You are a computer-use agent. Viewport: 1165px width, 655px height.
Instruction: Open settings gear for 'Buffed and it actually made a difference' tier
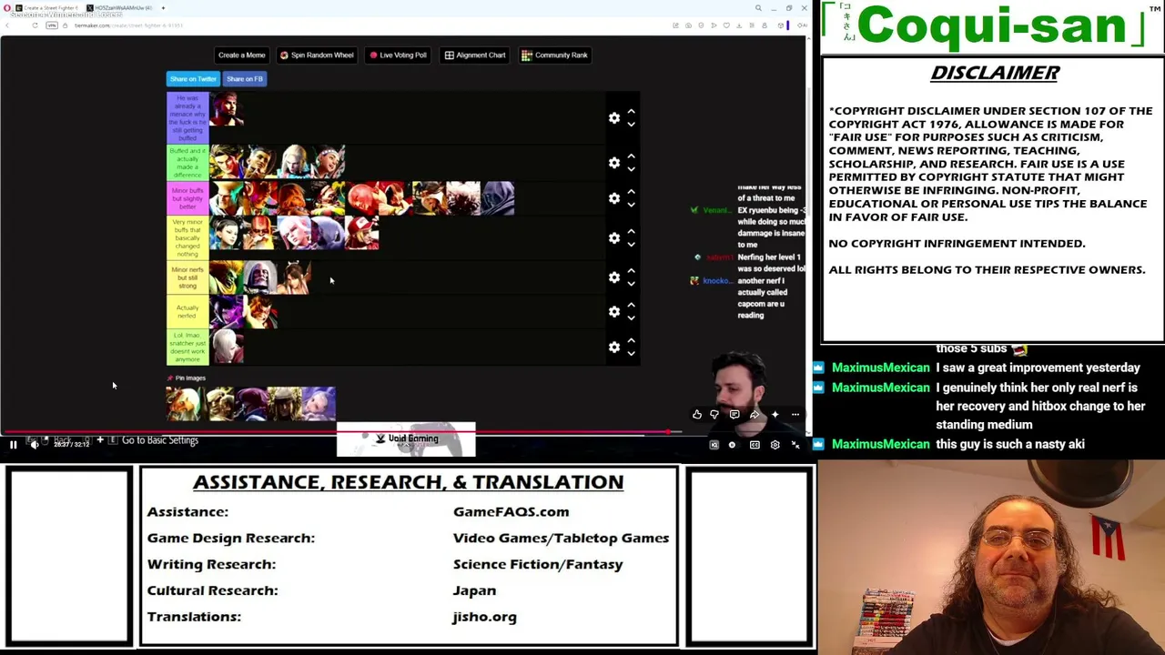pyautogui.click(x=614, y=163)
